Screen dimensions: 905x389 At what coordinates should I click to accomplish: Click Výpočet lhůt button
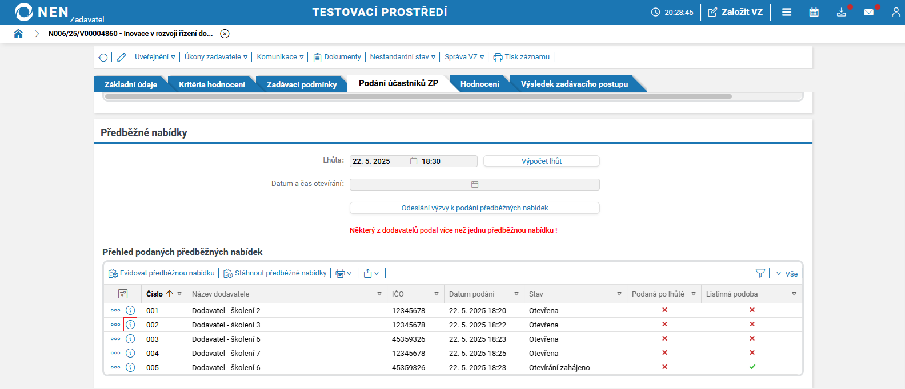(x=542, y=161)
